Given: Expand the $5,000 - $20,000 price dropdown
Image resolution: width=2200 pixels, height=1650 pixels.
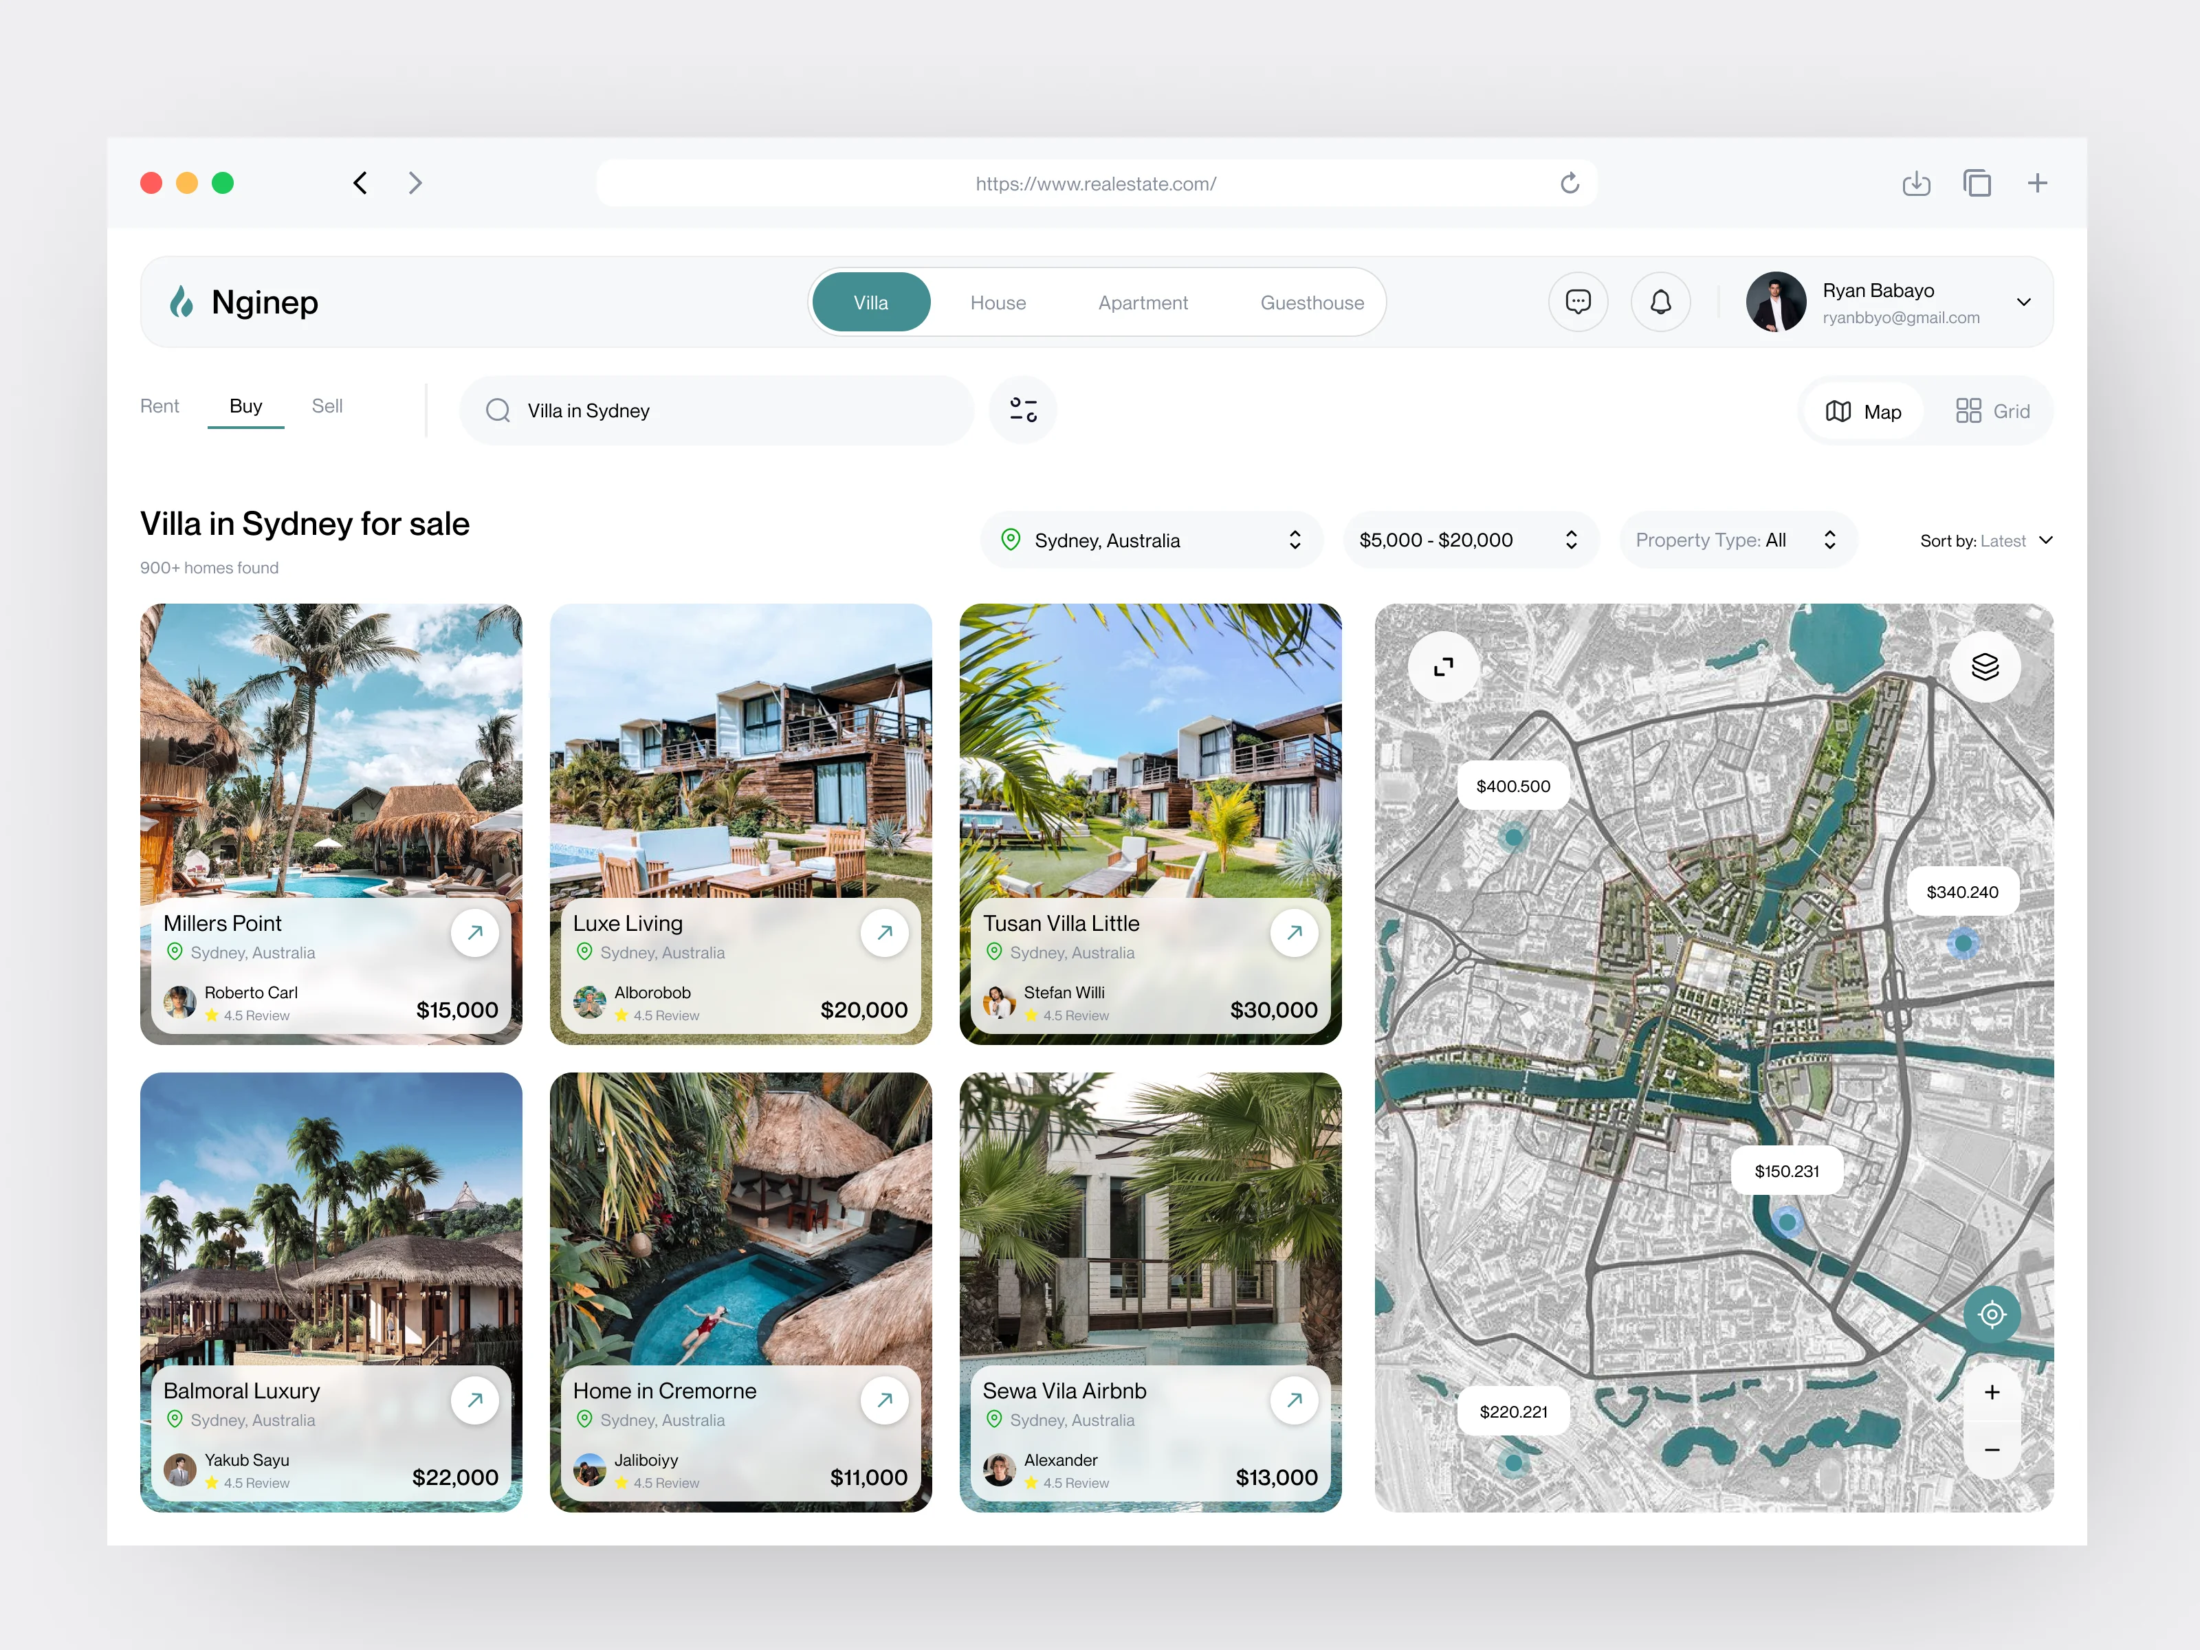Looking at the screenshot, I should (x=1469, y=540).
